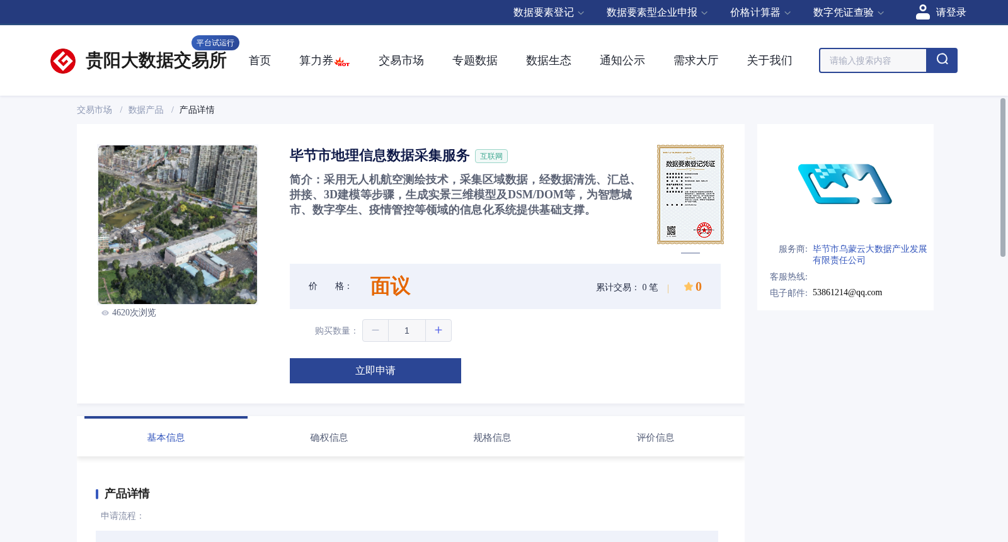This screenshot has width=1008, height=542.
Task: Click the user avatar login icon
Action: [923, 12]
